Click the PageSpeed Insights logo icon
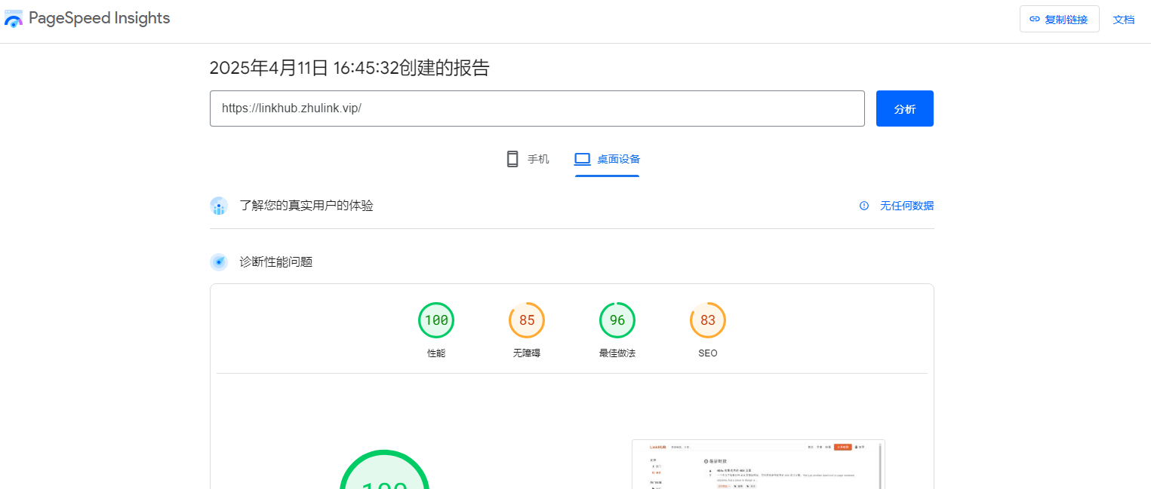Viewport: 1151px width, 489px height. pos(14,19)
